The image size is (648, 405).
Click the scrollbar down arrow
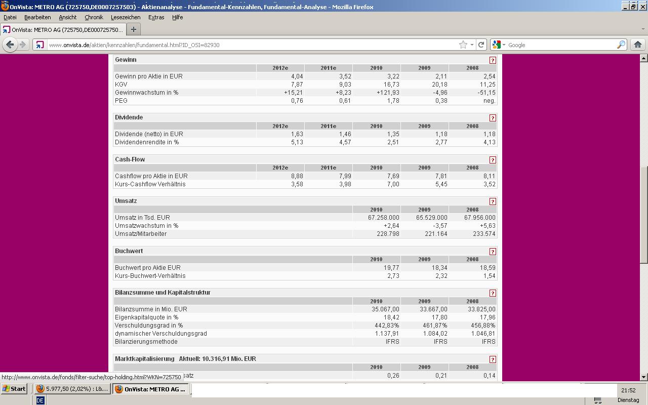pos(644,377)
